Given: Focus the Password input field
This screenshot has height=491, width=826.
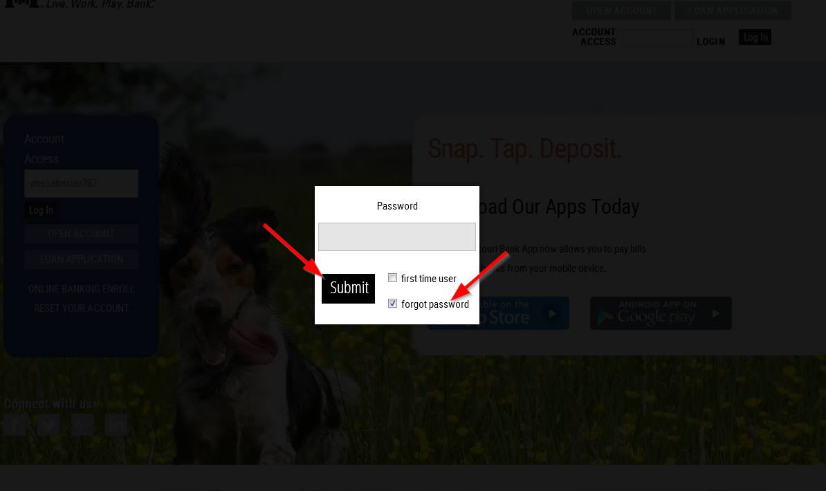Looking at the screenshot, I should point(396,237).
